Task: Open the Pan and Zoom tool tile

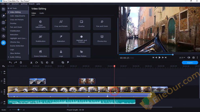Action: (102, 24)
